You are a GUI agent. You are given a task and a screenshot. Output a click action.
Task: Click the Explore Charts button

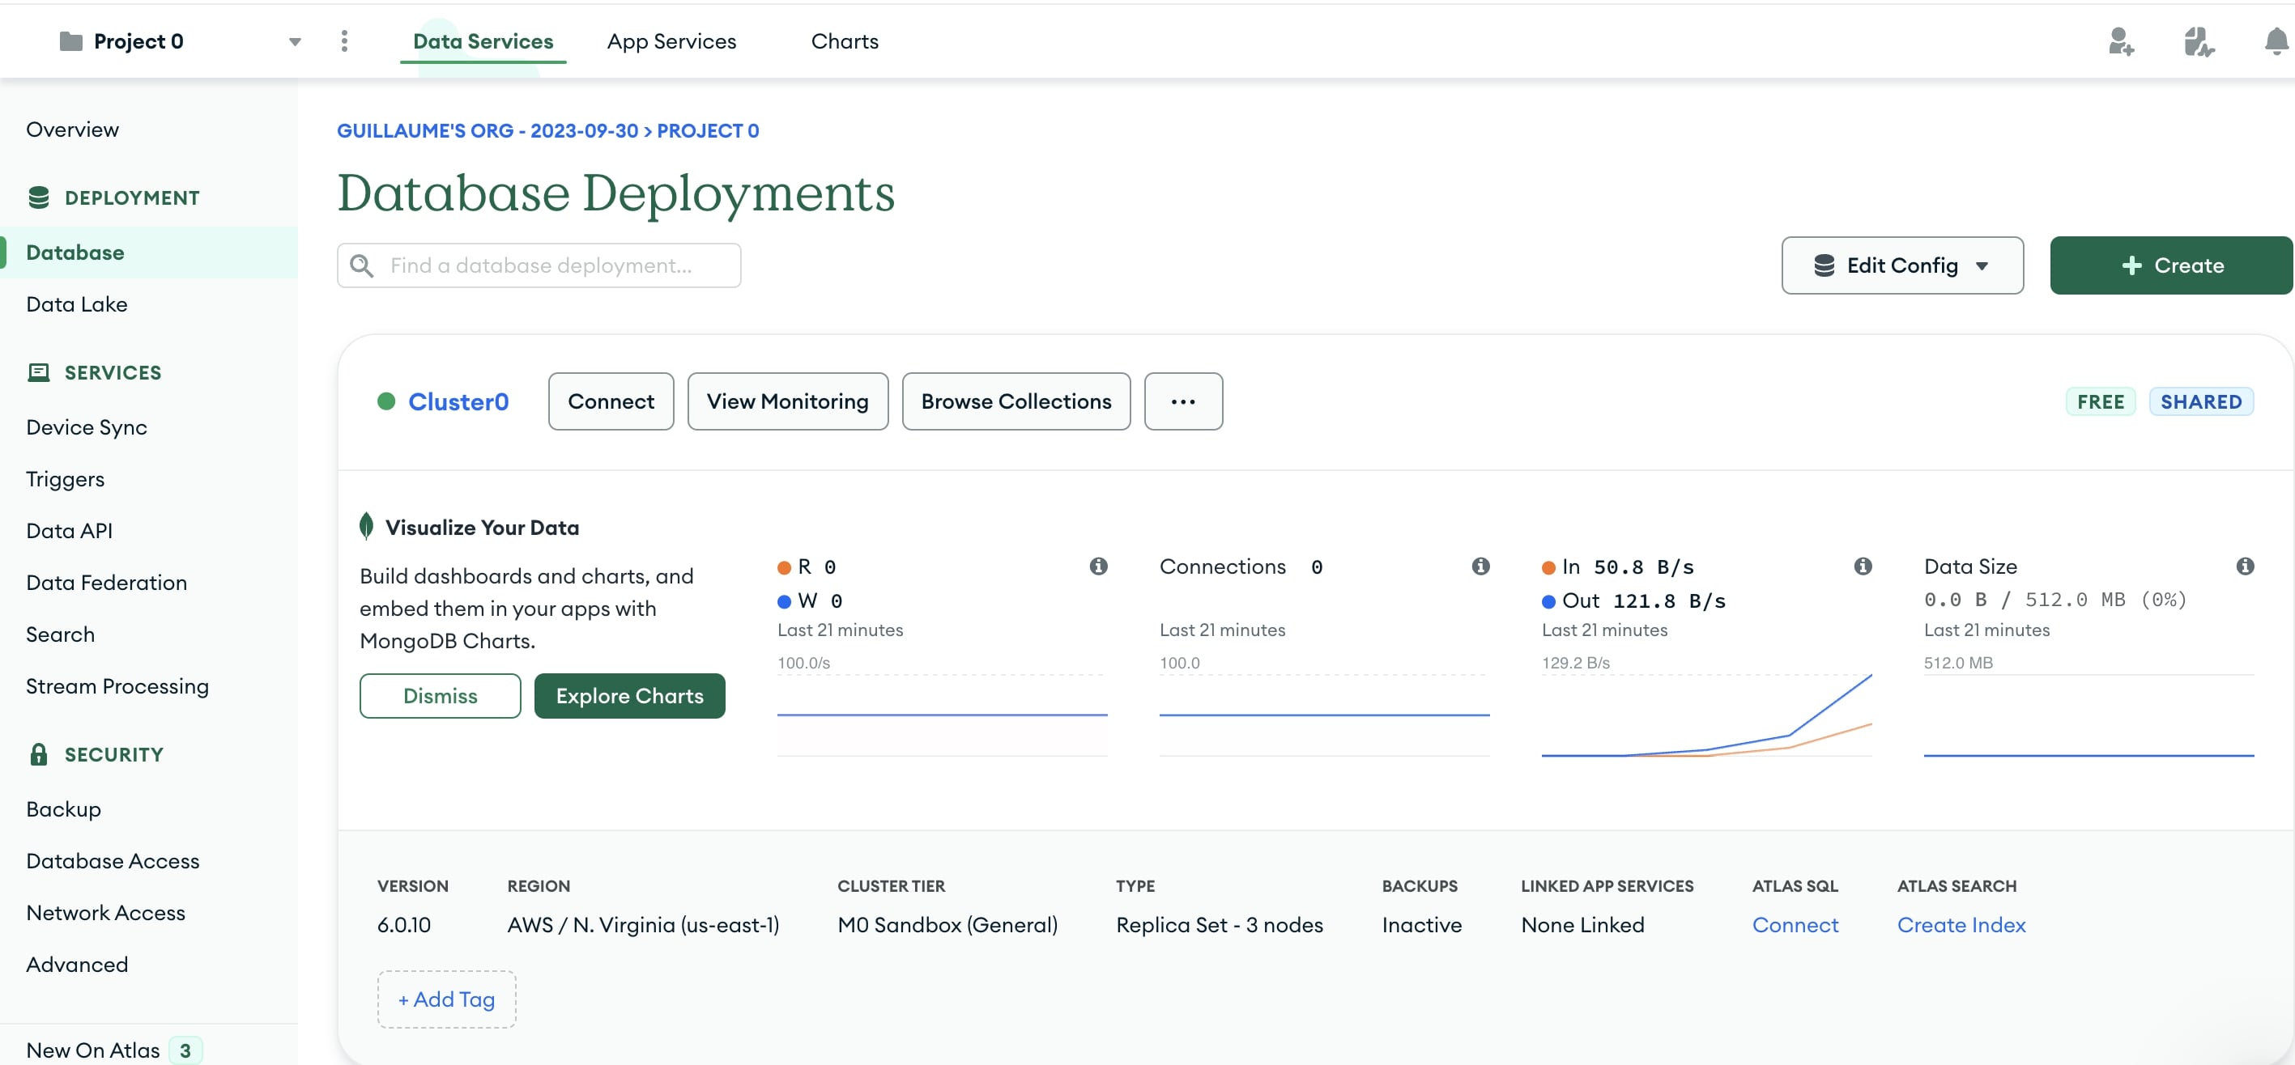(x=630, y=695)
